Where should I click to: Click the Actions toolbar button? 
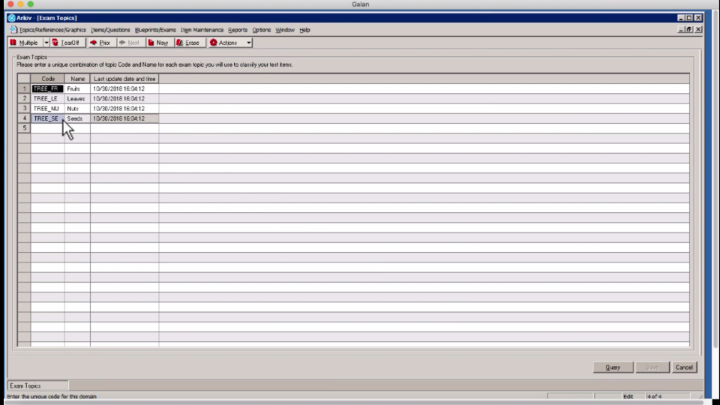(x=224, y=43)
